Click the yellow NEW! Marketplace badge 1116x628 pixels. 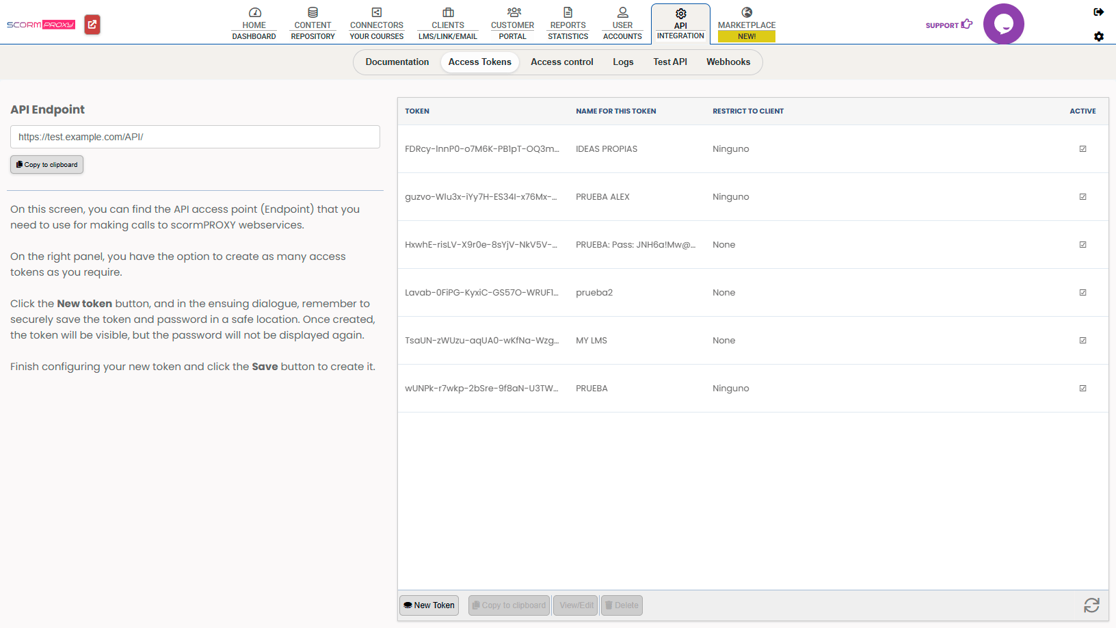coord(747,36)
